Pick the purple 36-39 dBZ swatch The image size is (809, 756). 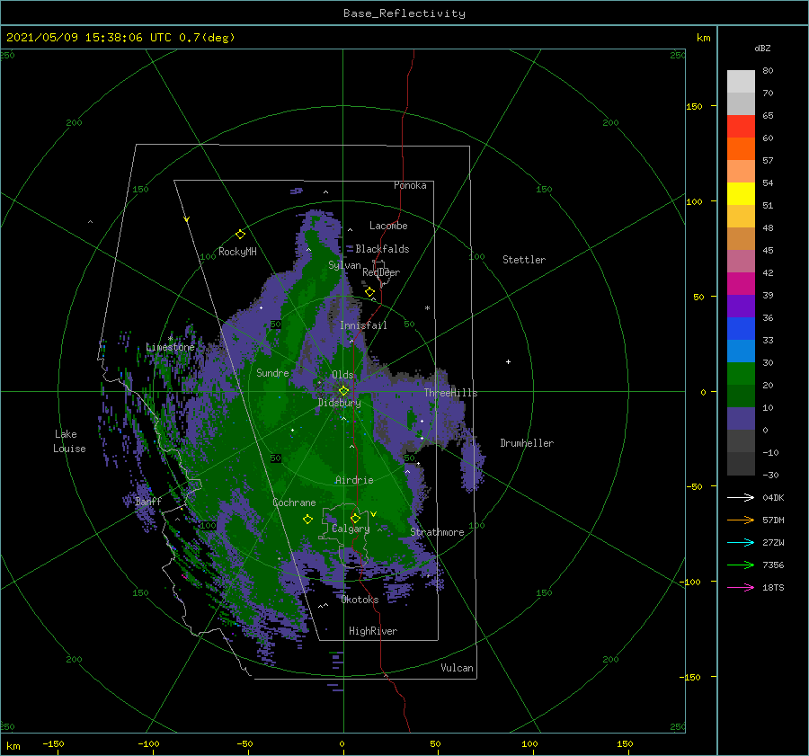point(741,307)
